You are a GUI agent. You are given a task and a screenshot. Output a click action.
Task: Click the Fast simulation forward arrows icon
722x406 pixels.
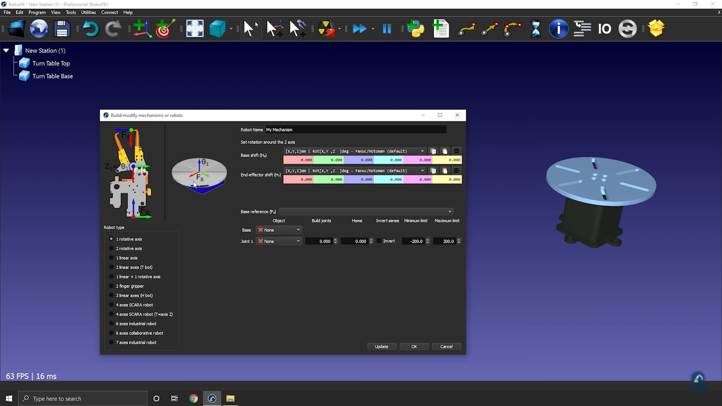coord(359,29)
